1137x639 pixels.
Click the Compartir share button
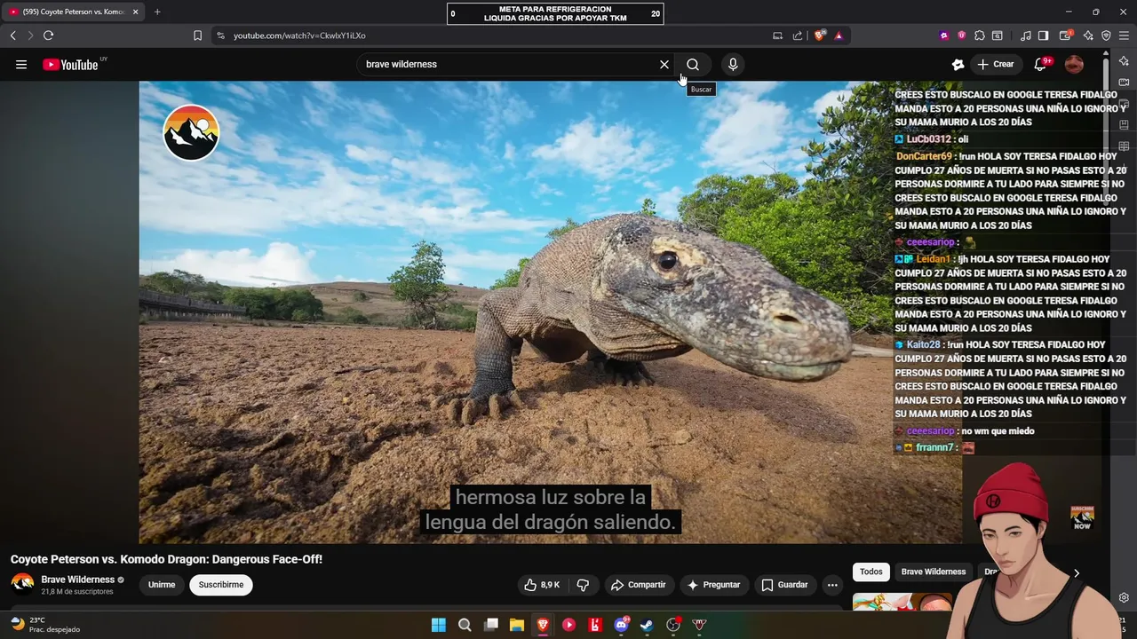tap(638, 585)
